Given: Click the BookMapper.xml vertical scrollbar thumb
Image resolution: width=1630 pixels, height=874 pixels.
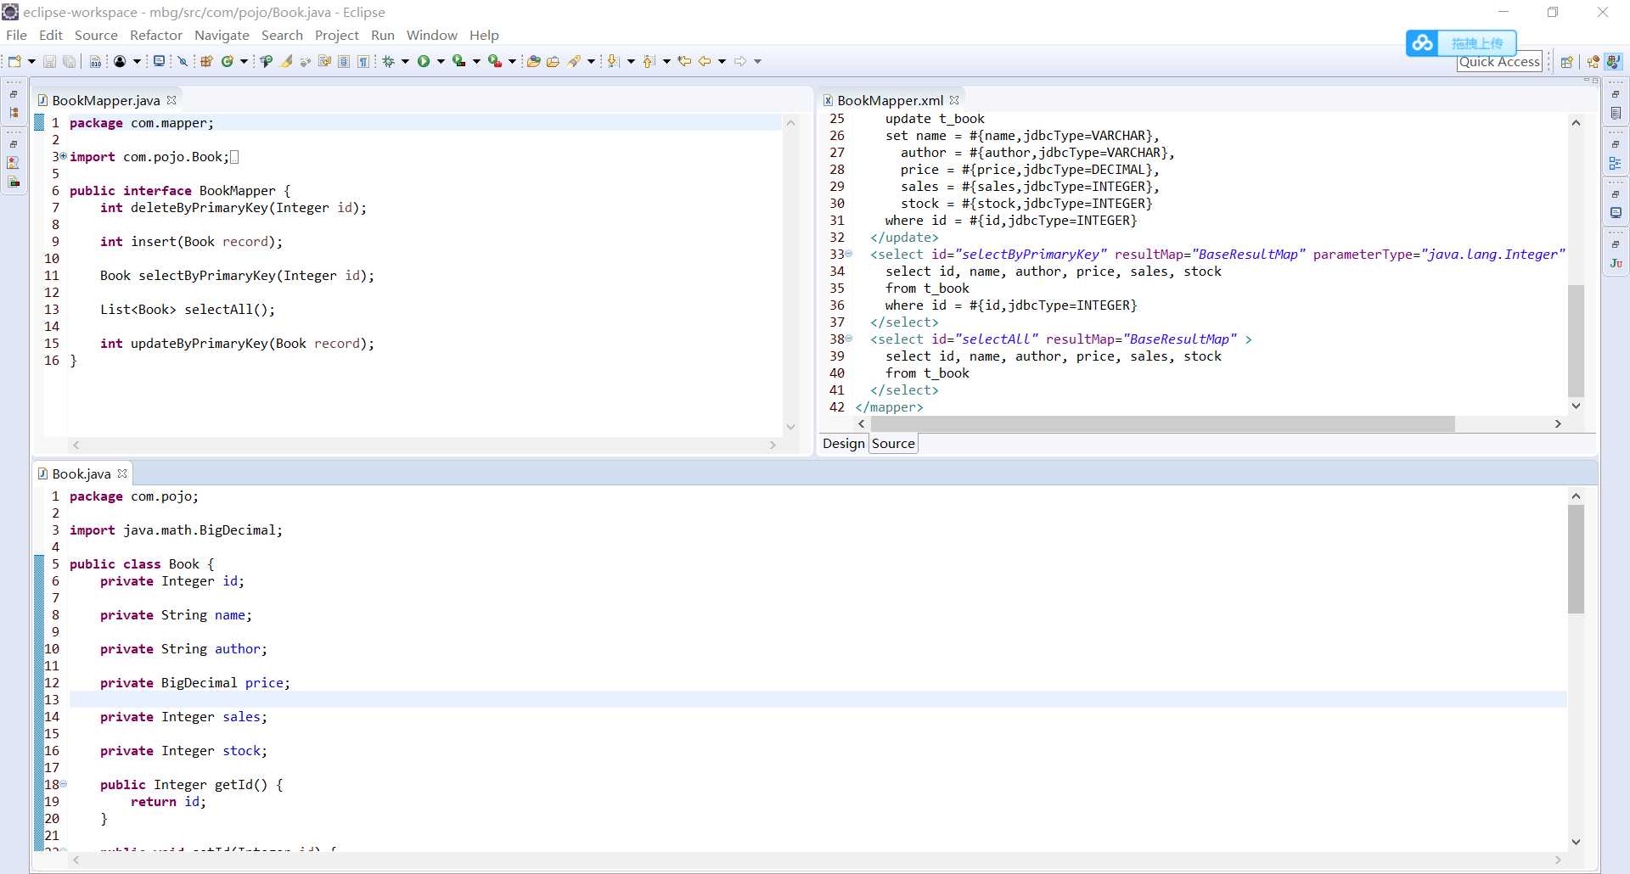Looking at the screenshot, I should coord(1576,341).
